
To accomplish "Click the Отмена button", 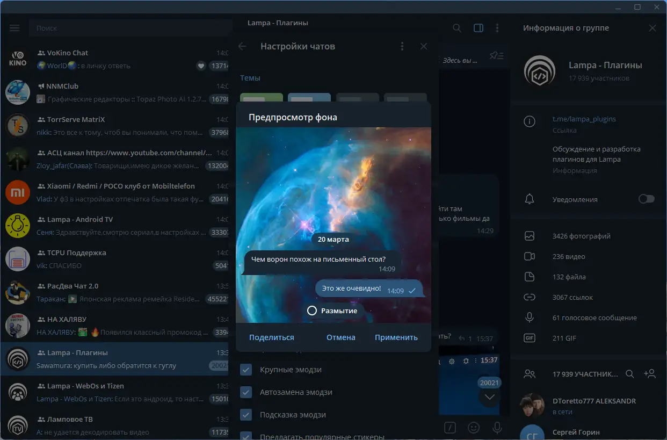I will point(341,337).
